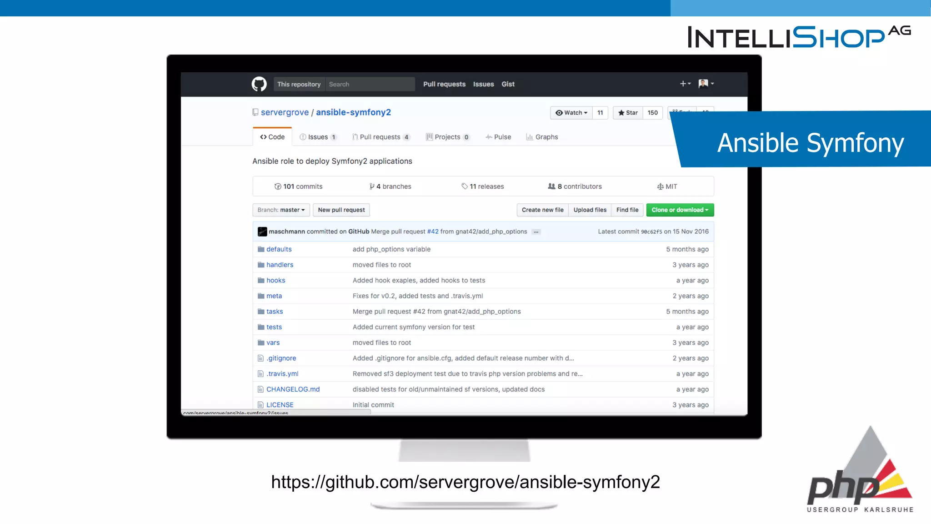Screen dimensions: 931x524
Task: Open the hooks folder
Action: [x=276, y=280]
